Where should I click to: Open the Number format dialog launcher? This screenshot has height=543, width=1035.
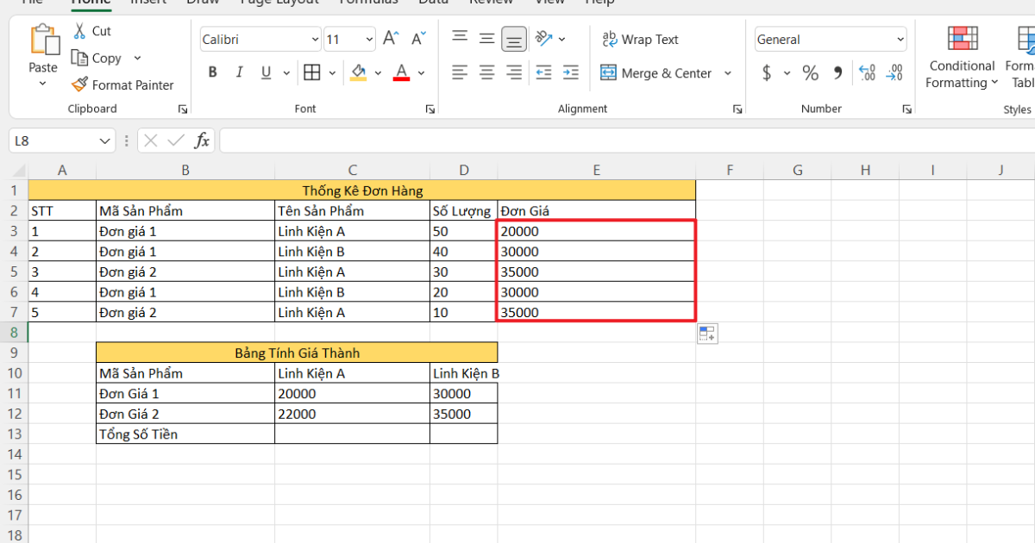coord(907,109)
